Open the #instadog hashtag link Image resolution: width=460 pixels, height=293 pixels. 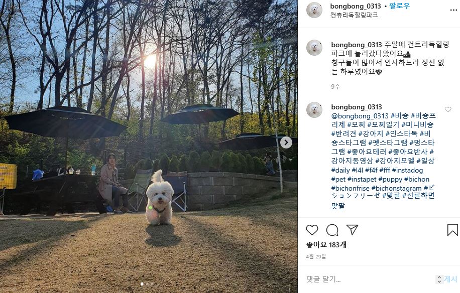[x=407, y=170]
